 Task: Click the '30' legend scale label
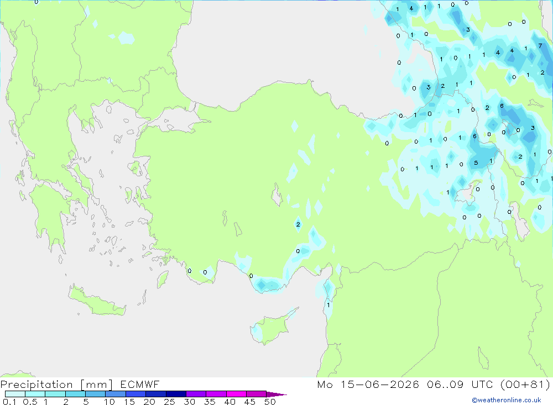tap(190, 402)
